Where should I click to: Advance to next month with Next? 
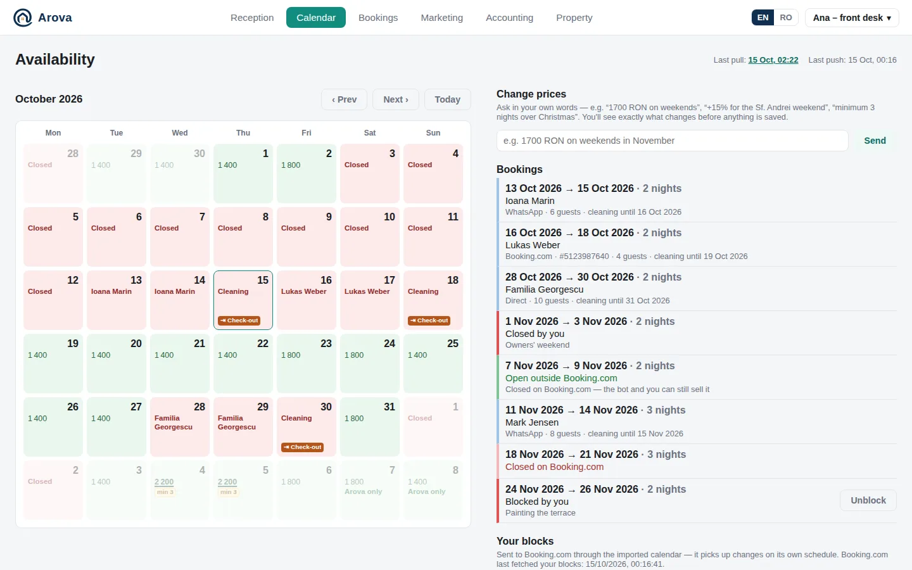click(396, 99)
